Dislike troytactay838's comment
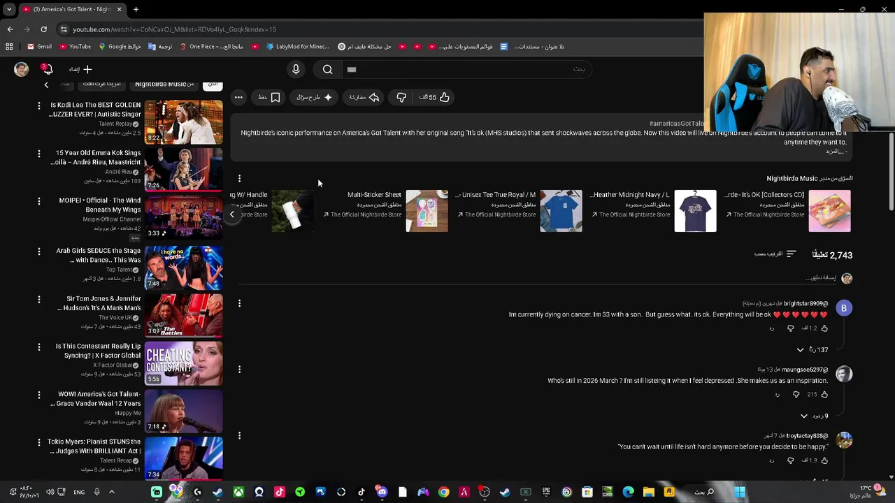This screenshot has height=503, width=895. pos(791,460)
